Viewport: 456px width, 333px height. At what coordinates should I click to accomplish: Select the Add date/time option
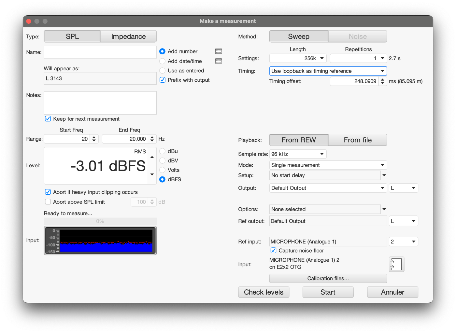(162, 61)
